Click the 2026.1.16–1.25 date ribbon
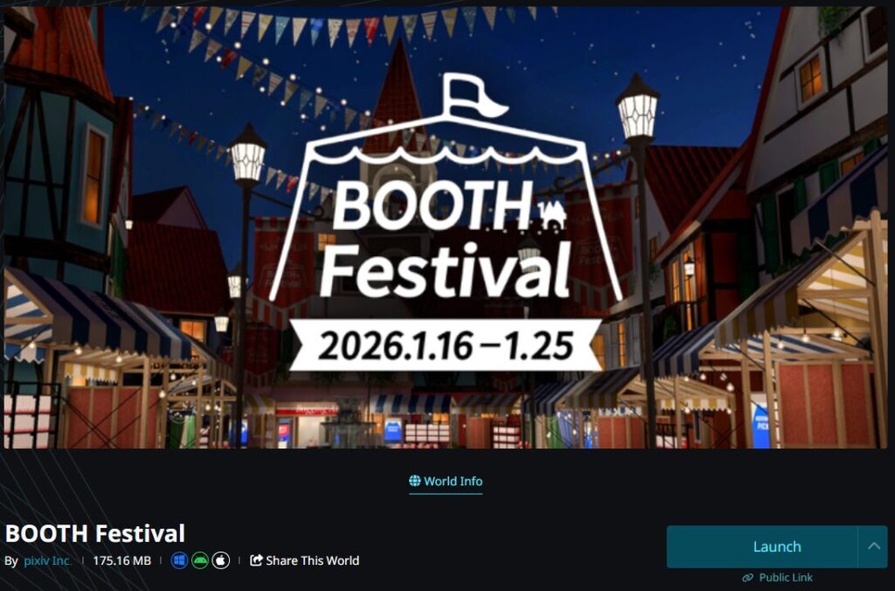 tap(446, 345)
